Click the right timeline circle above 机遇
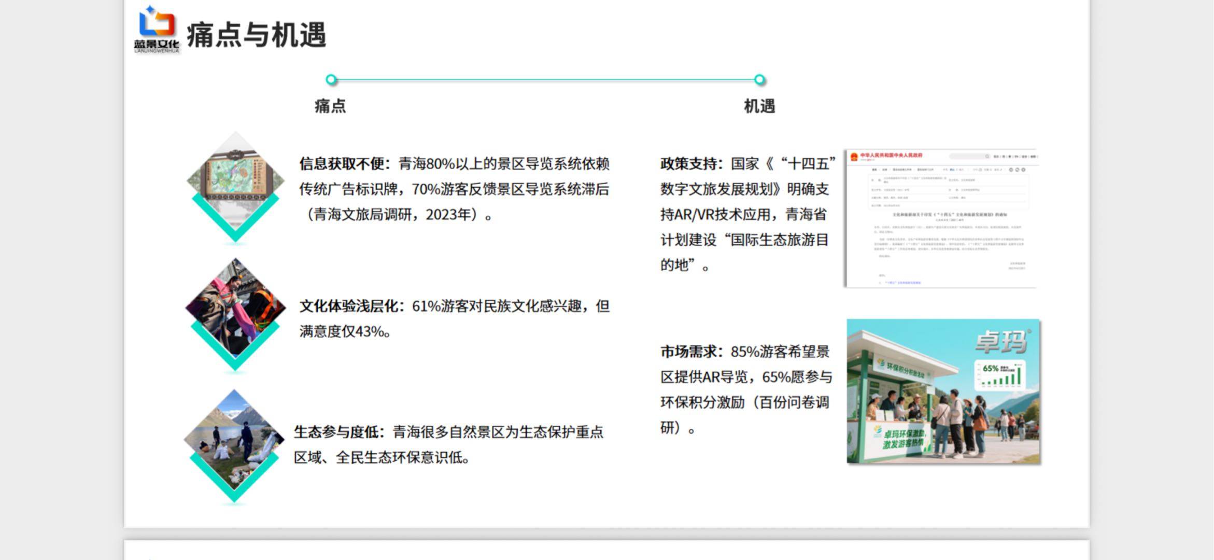The width and height of the screenshot is (1214, 560). [759, 80]
